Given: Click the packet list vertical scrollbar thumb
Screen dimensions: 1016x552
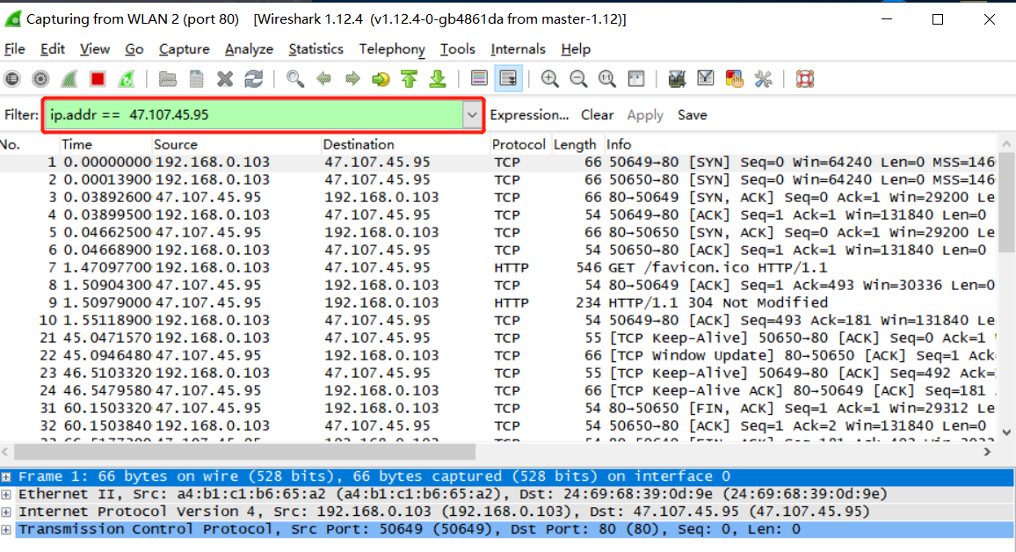Looking at the screenshot, I should [1006, 202].
